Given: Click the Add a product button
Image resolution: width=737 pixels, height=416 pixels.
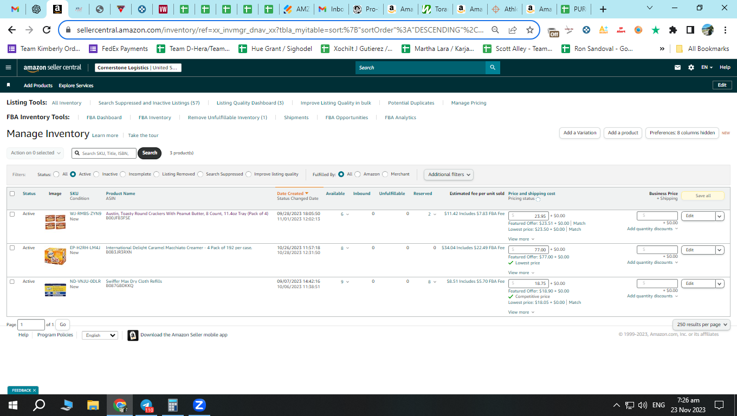Looking at the screenshot, I should click(623, 133).
